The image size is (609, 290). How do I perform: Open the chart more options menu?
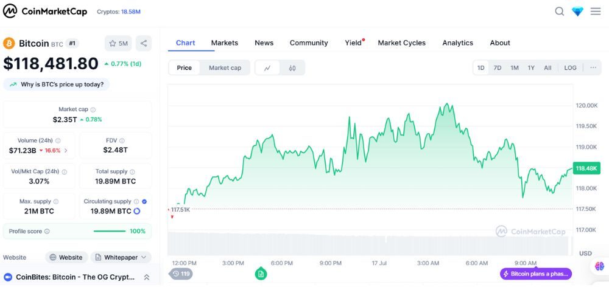pos(593,68)
